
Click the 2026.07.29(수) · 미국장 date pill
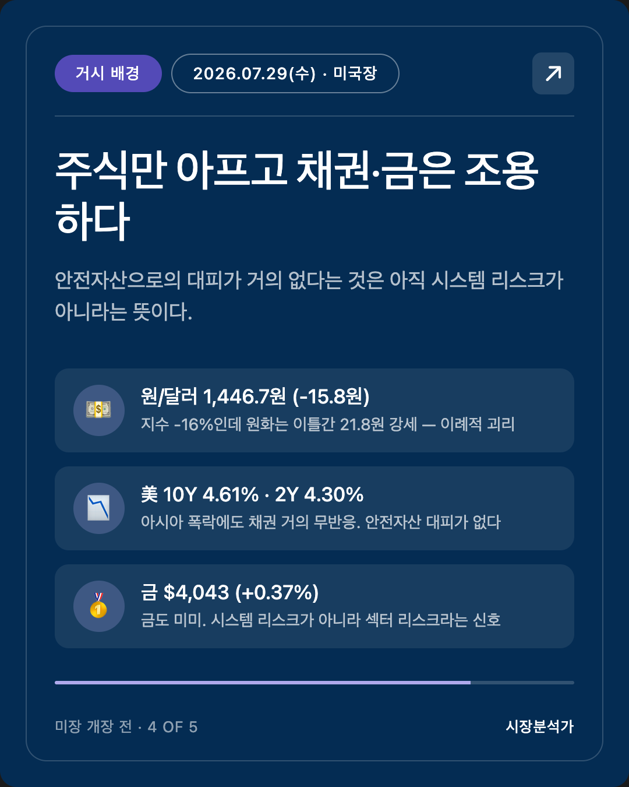pyautogui.click(x=285, y=73)
